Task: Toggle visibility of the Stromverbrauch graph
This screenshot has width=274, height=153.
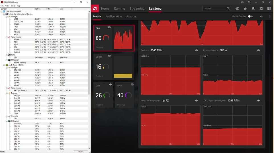Action: pos(258,50)
